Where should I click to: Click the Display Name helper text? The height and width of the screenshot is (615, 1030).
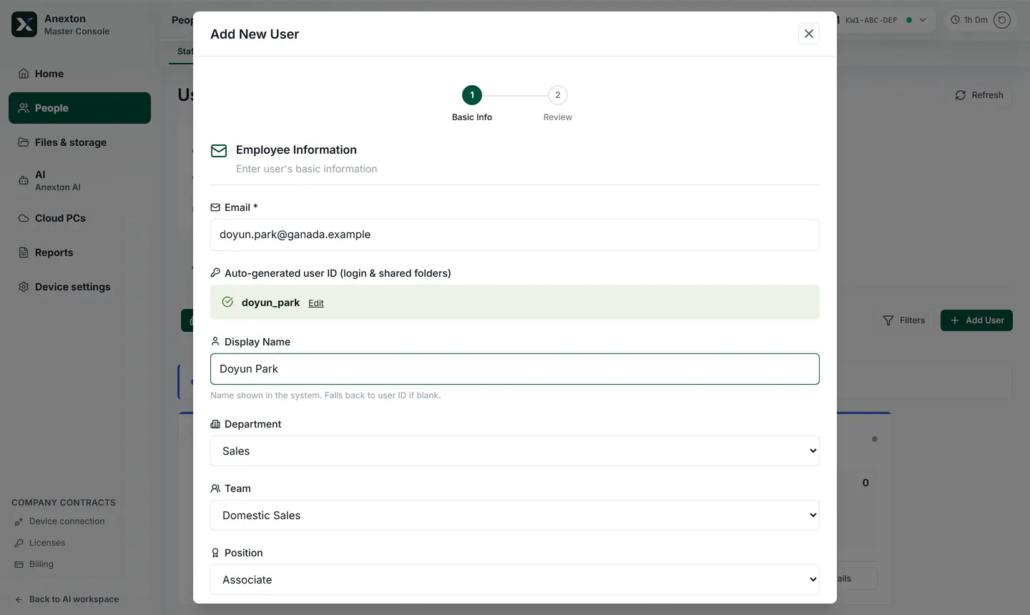pos(325,395)
